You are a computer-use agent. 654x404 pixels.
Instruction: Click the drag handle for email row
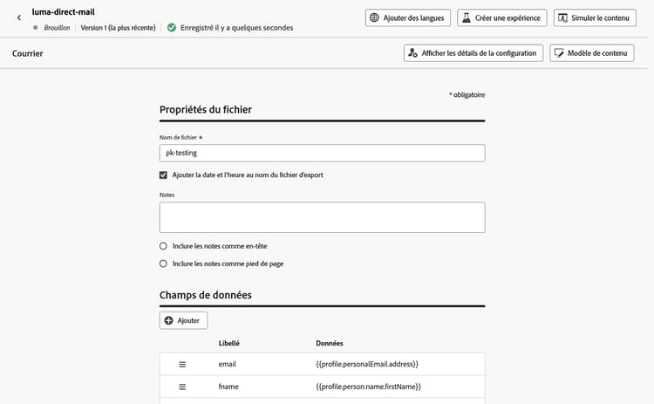pos(182,364)
